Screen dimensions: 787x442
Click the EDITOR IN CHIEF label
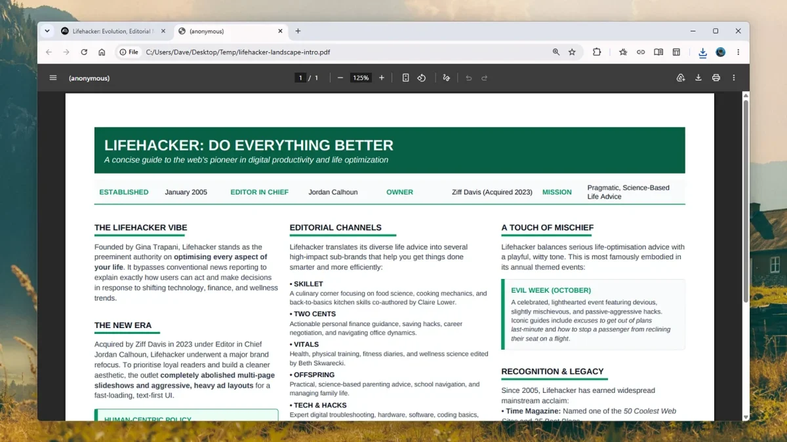[x=260, y=193]
